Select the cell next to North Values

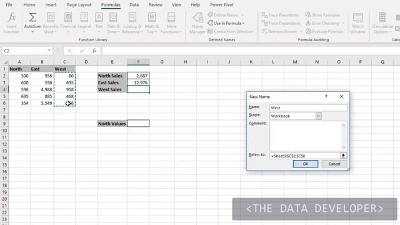point(138,124)
